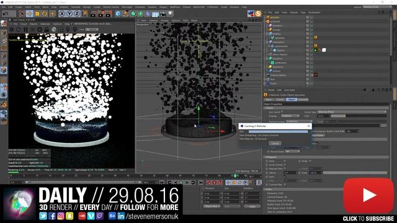This screenshot has width=397, height=223.
Task: Click the Scale slider in Playback
Action: point(355,173)
